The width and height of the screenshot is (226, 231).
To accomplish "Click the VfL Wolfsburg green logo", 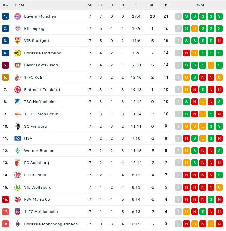I will (x=18, y=187).
